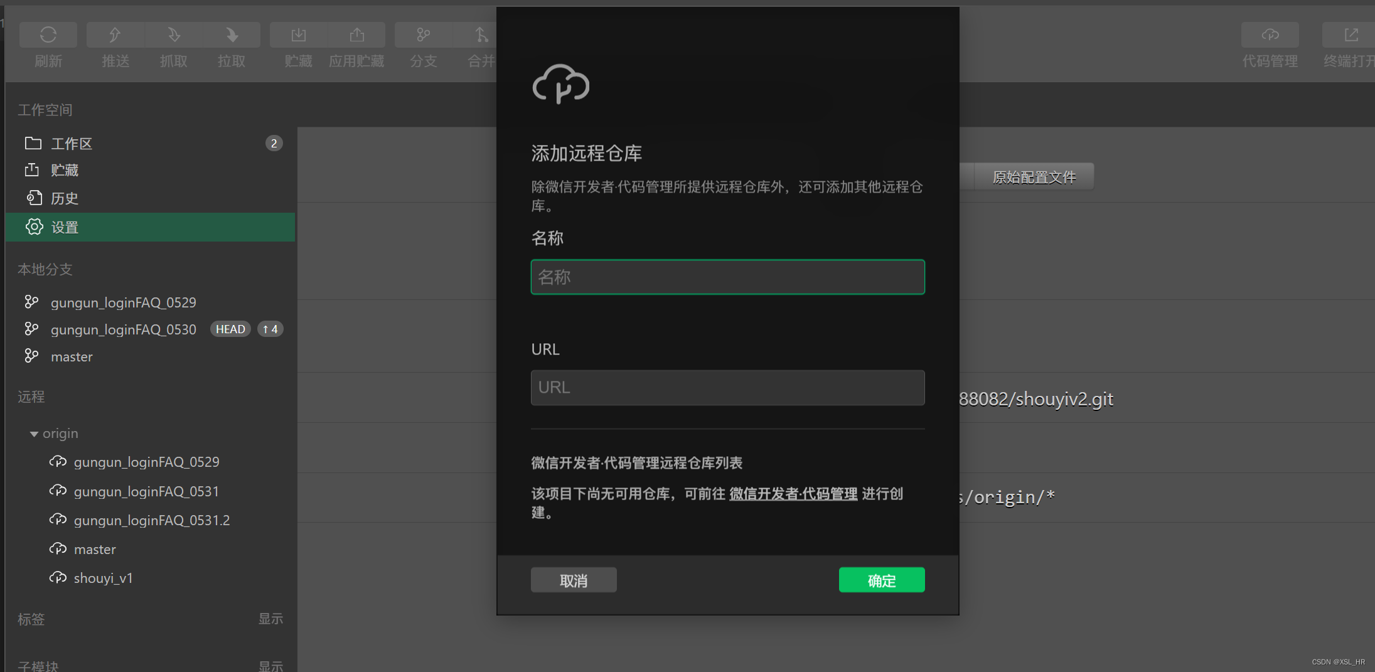The height and width of the screenshot is (672, 1375).
Task: Click the pull (拉取) toolbar icon
Action: (x=232, y=35)
